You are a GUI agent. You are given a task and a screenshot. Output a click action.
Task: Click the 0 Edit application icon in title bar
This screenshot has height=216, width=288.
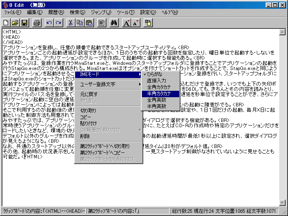click(x=5, y=5)
